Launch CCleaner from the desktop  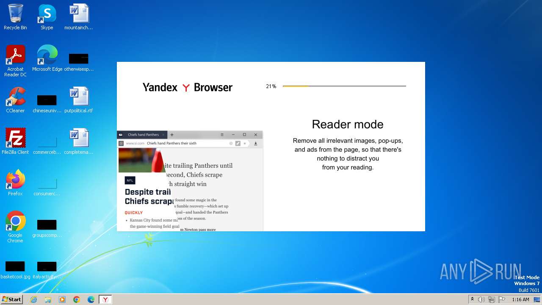(x=15, y=100)
